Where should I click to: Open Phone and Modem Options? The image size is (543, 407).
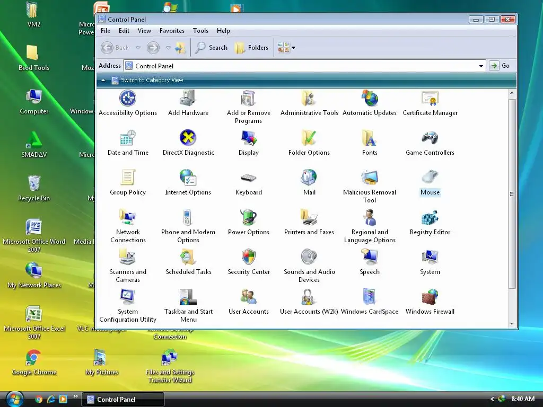(188, 226)
